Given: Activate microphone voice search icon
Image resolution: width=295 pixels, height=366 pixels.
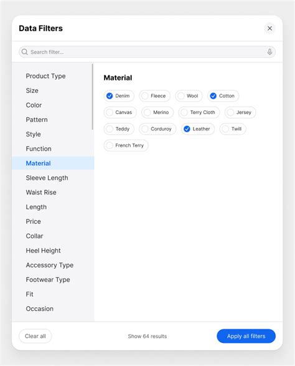Looking at the screenshot, I should [269, 52].
